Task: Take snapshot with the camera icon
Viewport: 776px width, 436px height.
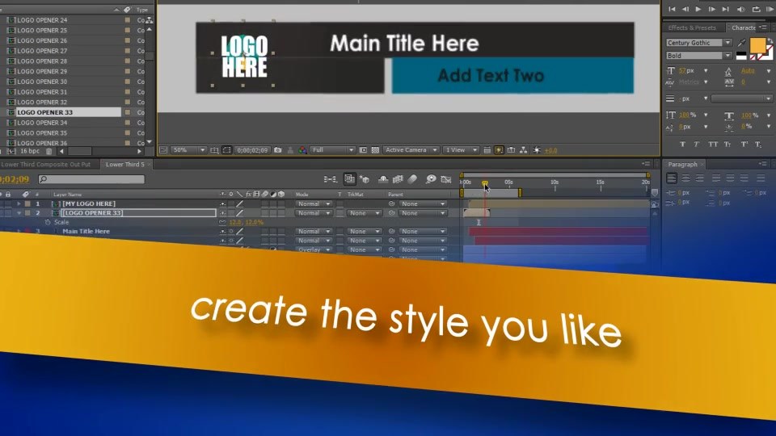Action: [x=277, y=150]
